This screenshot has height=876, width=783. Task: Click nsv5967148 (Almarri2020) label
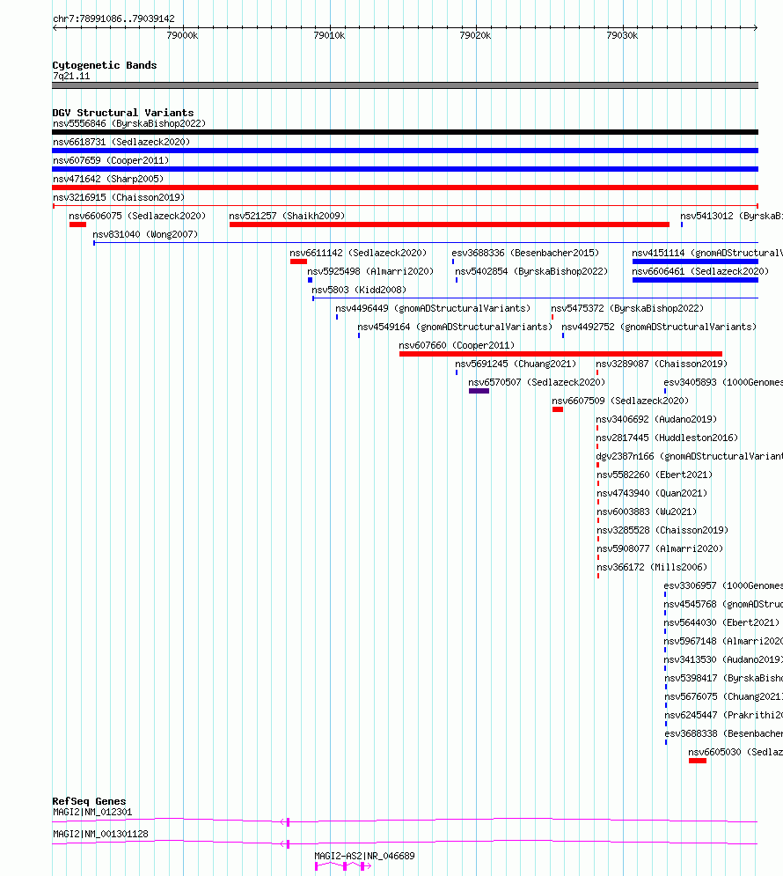pyautogui.click(x=723, y=640)
